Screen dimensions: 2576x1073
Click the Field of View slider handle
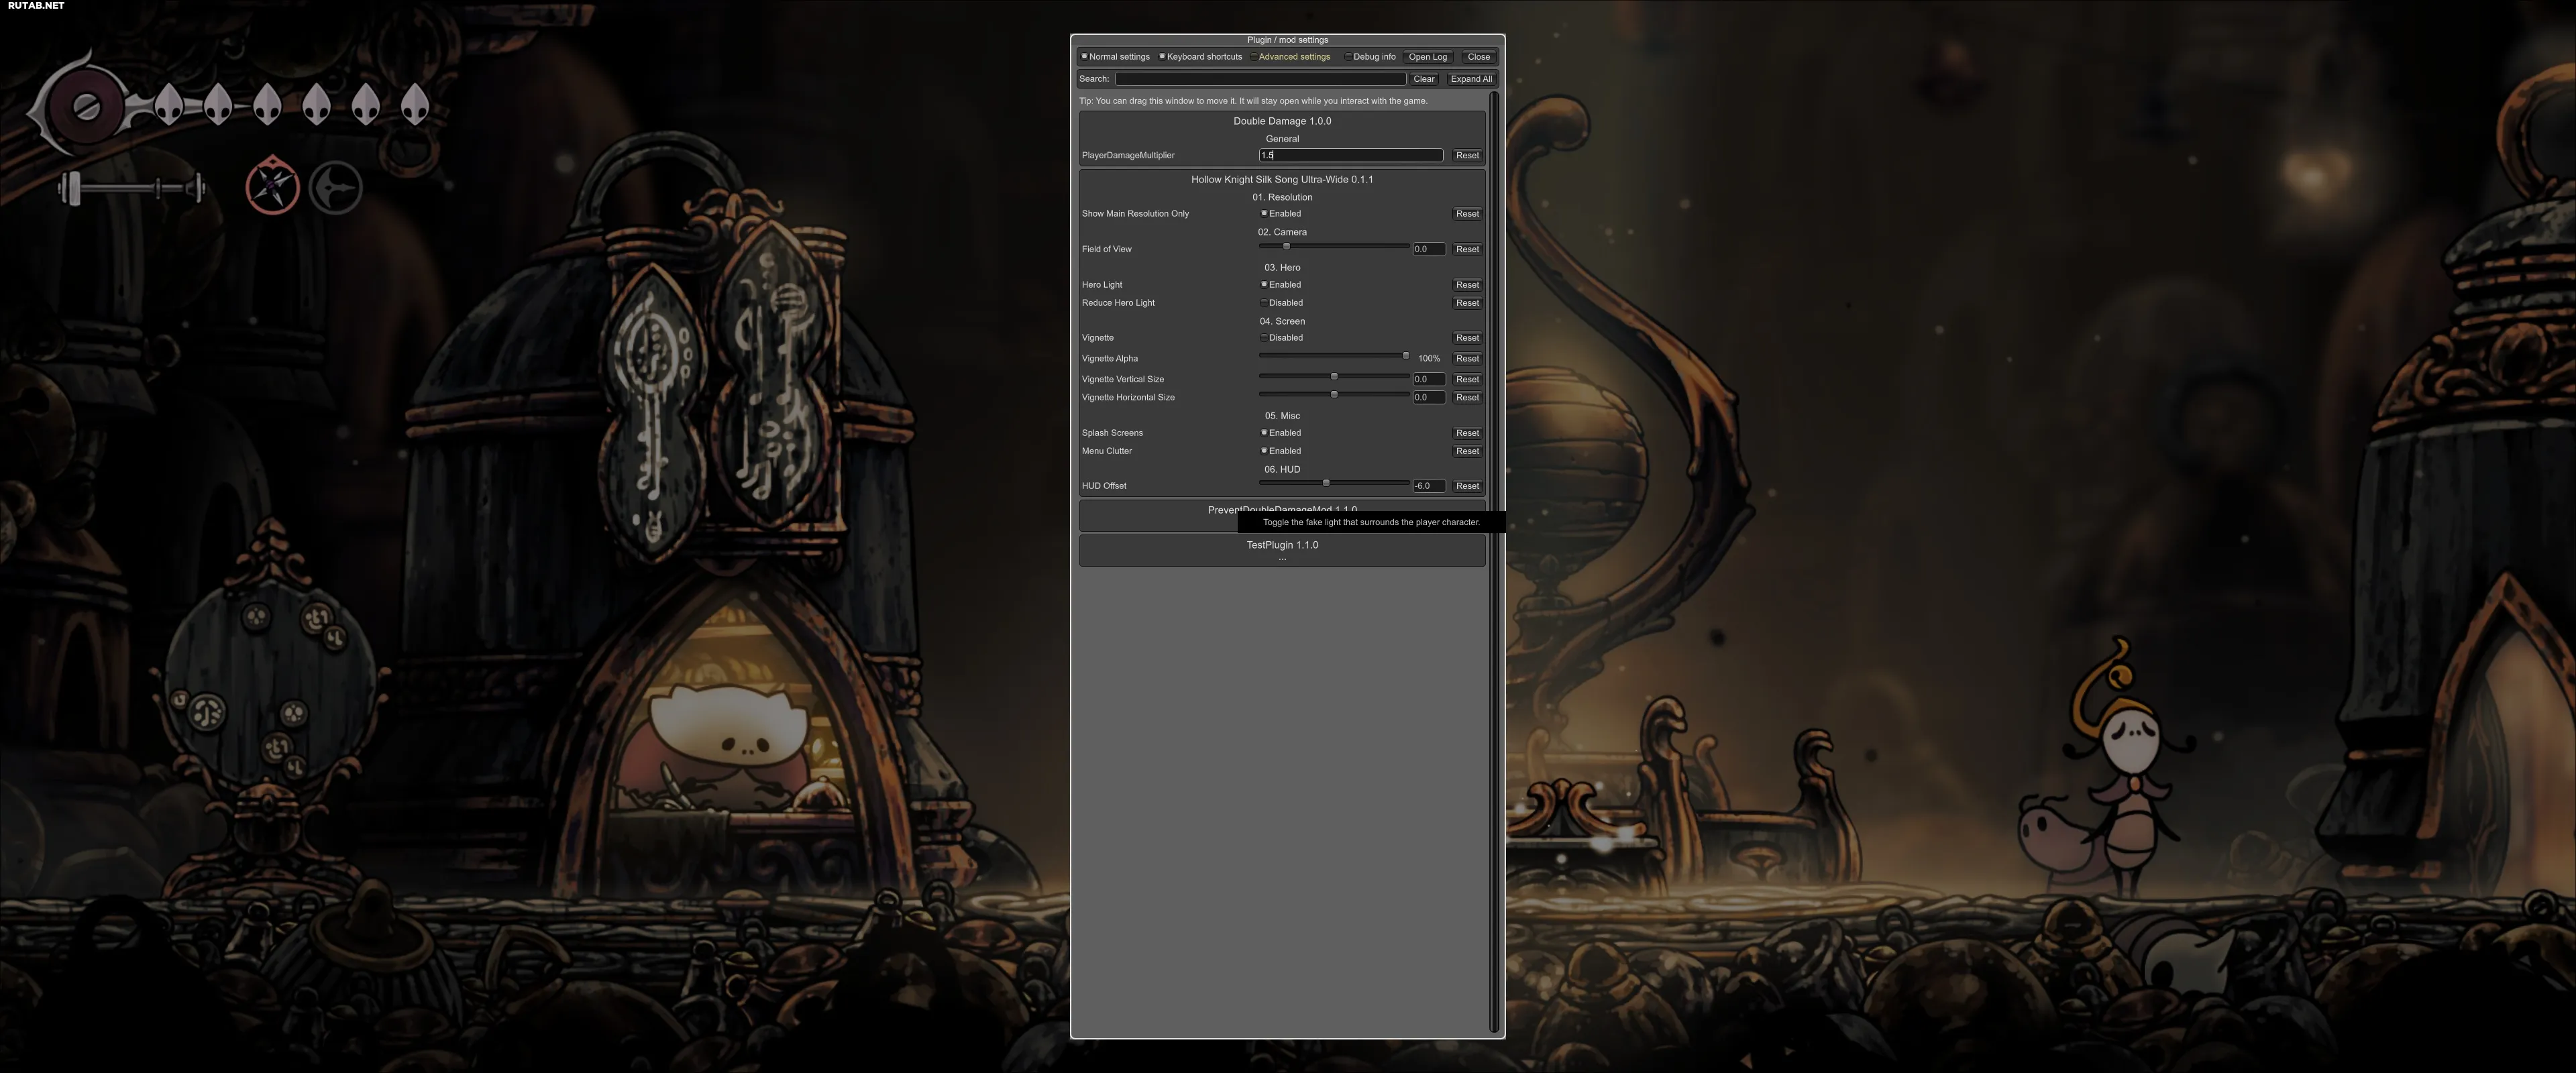[1286, 246]
